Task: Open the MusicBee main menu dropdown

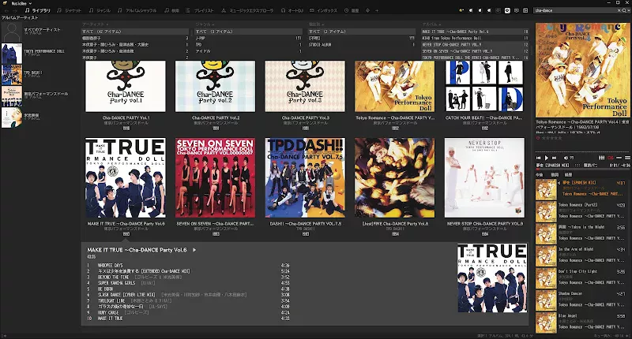Action: coord(21,3)
